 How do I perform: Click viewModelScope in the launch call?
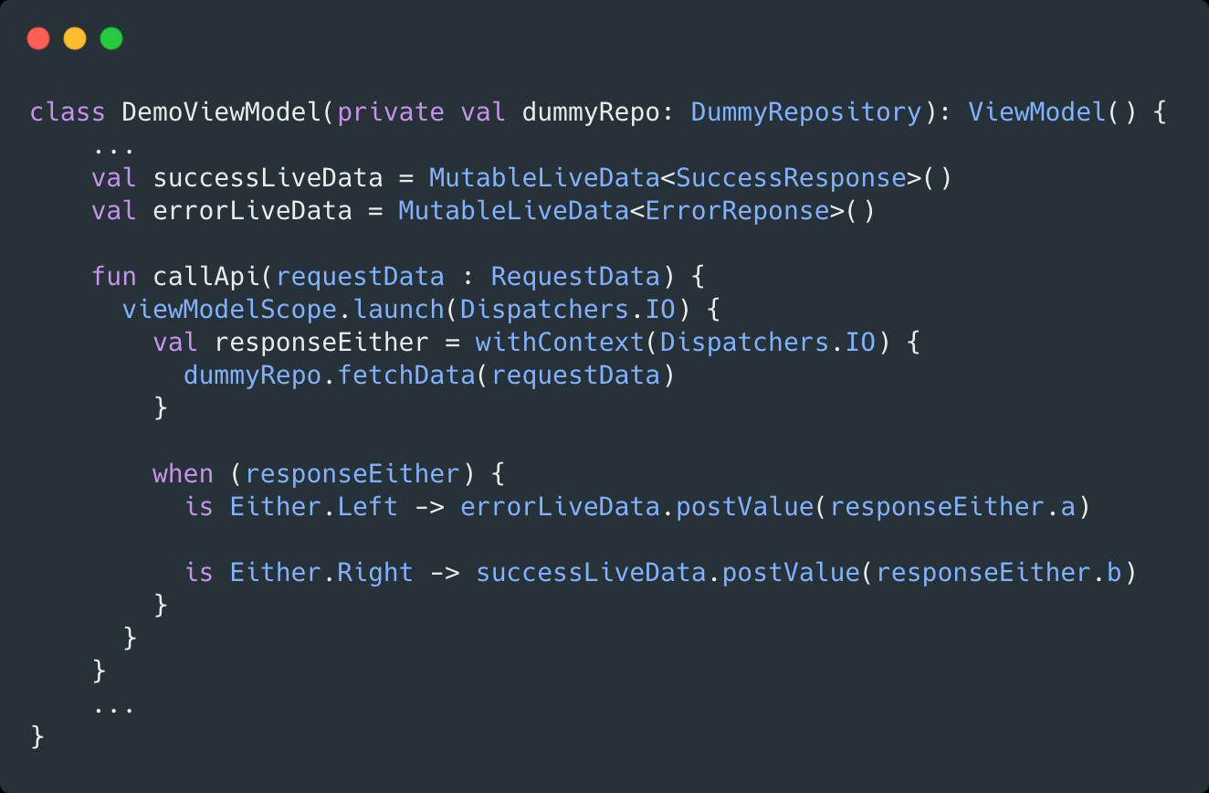pyautogui.click(x=229, y=310)
